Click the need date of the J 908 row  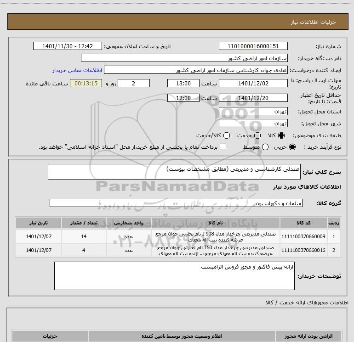[39, 236]
